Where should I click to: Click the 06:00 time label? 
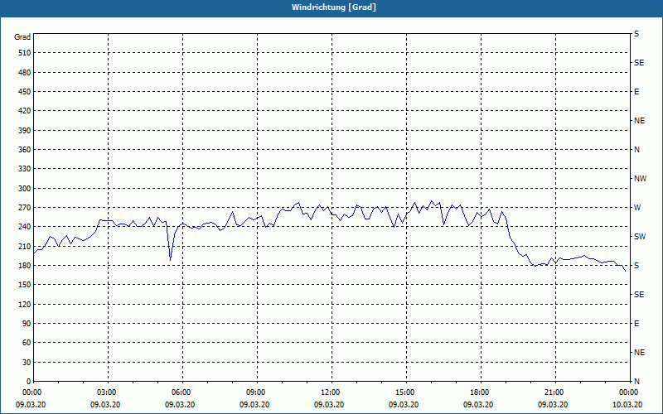(x=182, y=392)
